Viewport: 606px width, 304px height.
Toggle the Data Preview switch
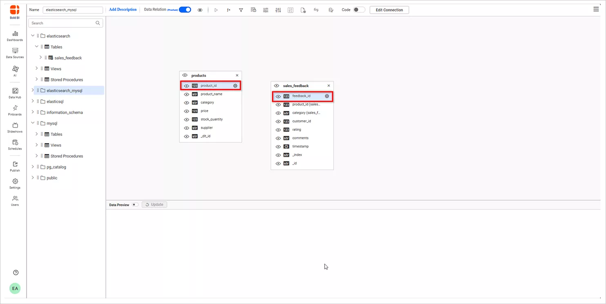coord(135,205)
